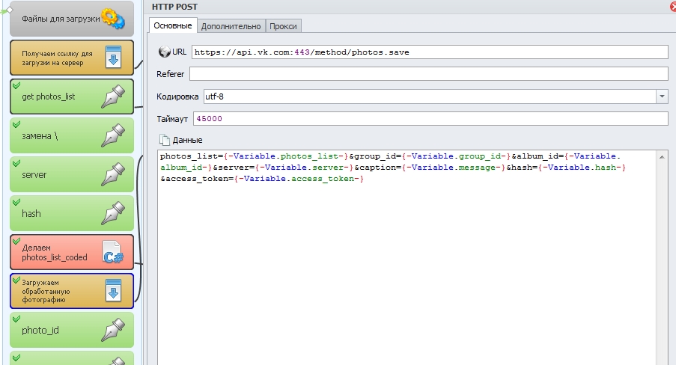This screenshot has width=676, height=365.
Task: Open the Кодировка dropdown arrow
Action: tap(661, 96)
